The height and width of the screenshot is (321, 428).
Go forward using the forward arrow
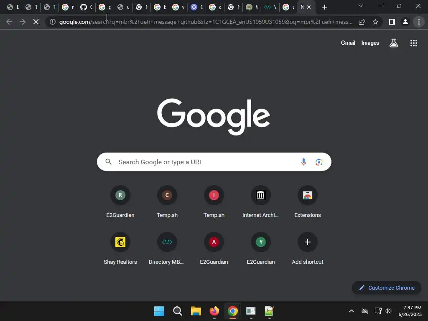[23, 22]
